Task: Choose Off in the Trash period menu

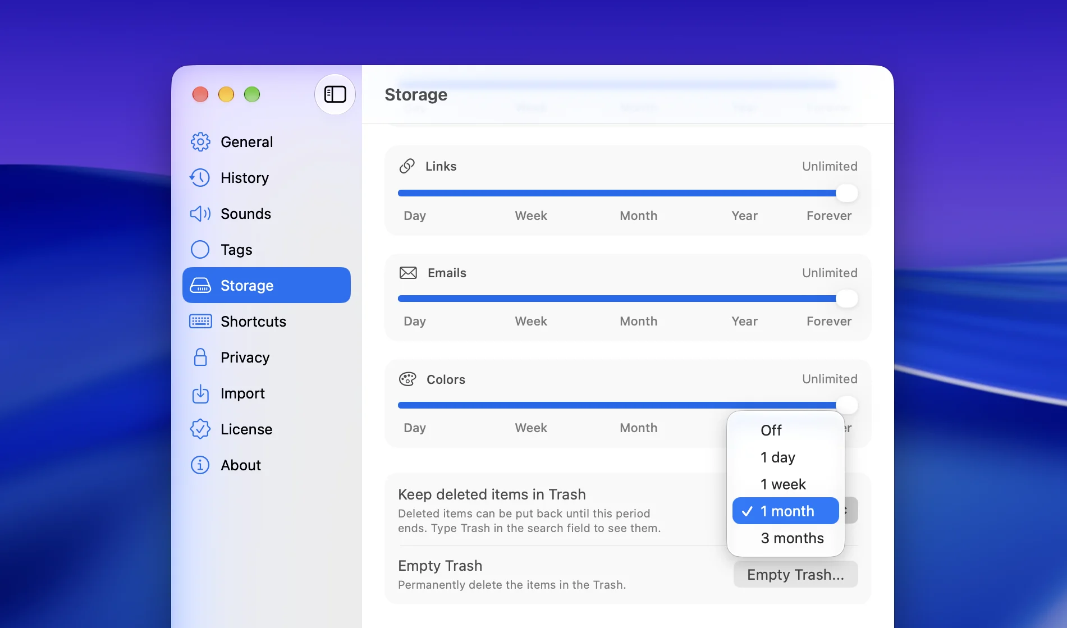Action: tap(786, 430)
